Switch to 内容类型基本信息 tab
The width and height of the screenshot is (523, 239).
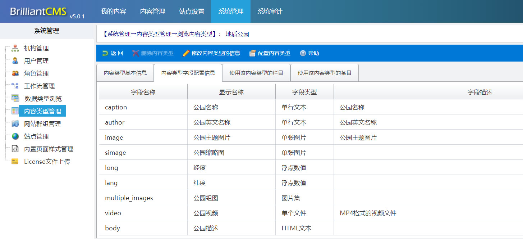[125, 73]
